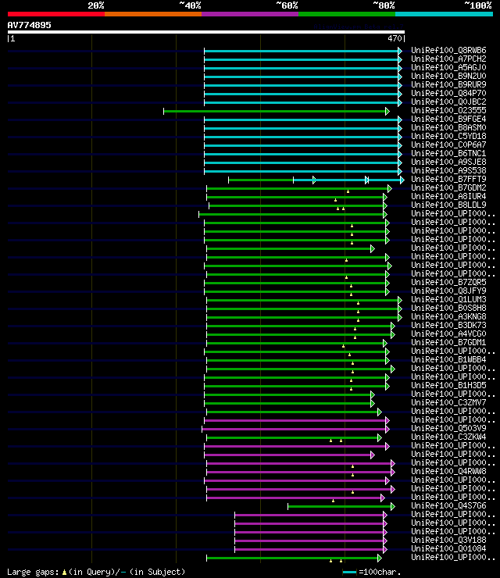Screen dimensions: 500x578
Task: Click the UniRef100_B1H3D5 label
Action: click(x=448, y=385)
